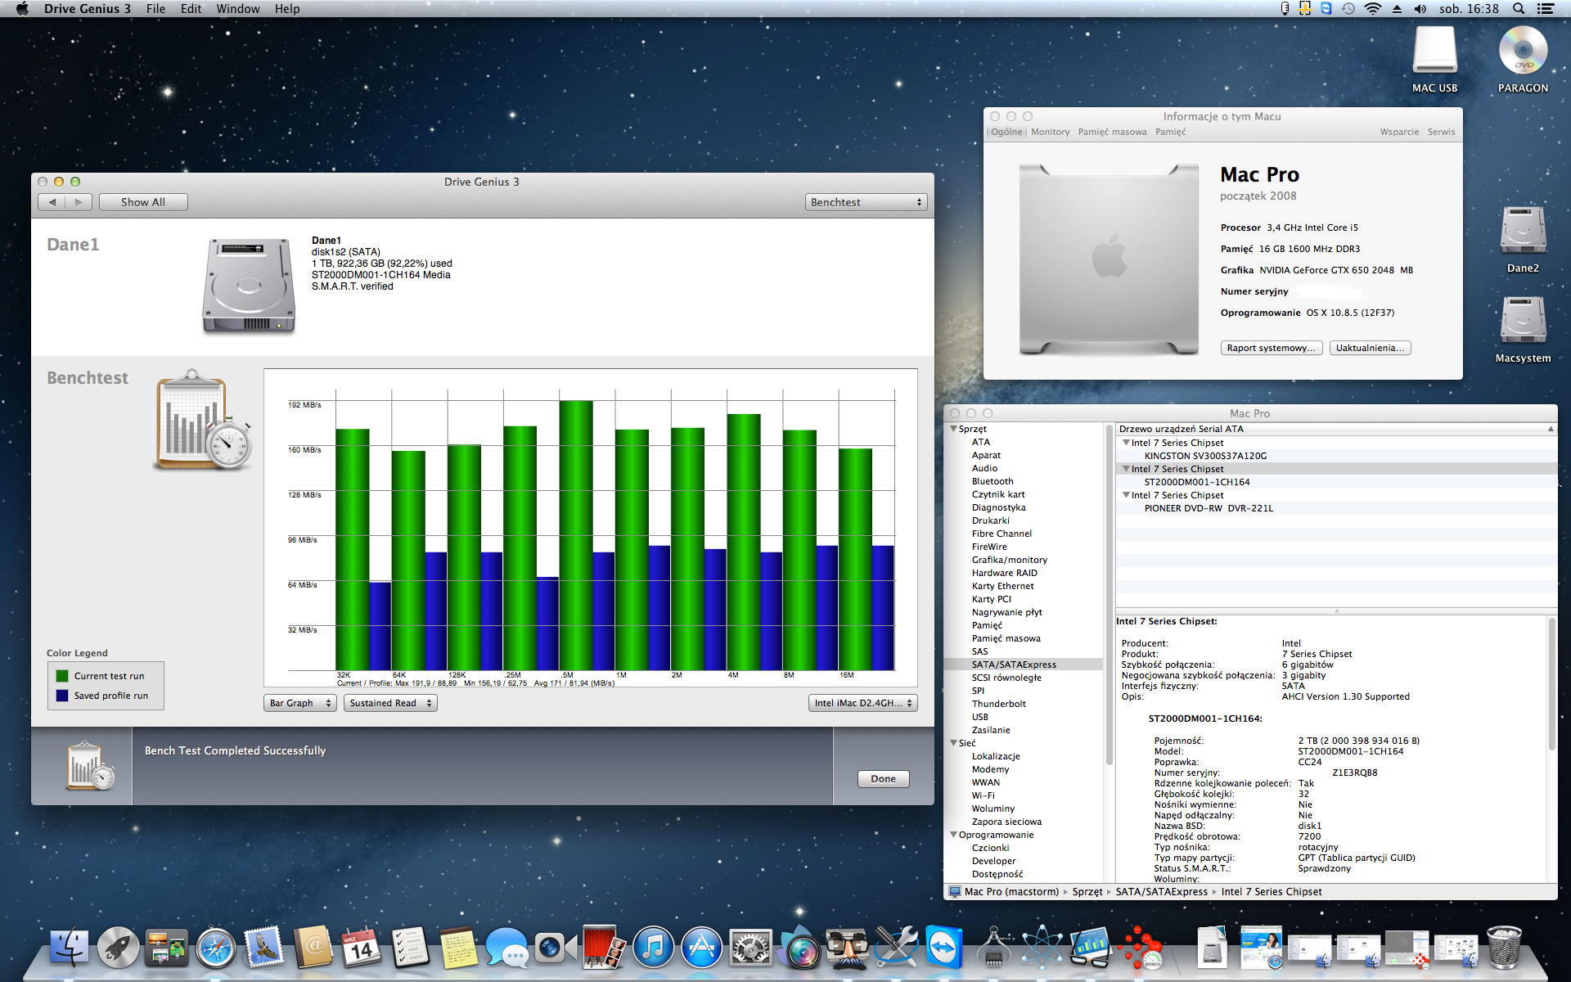Open Benchtest utility dropdown in Drive Genius

pyautogui.click(x=866, y=202)
